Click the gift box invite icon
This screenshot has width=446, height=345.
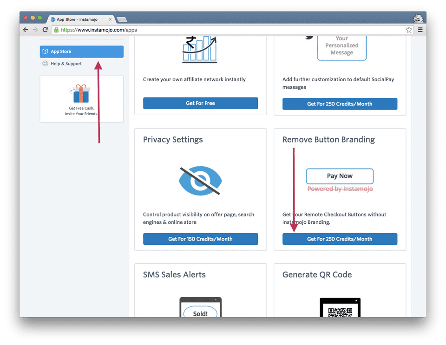[80, 93]
